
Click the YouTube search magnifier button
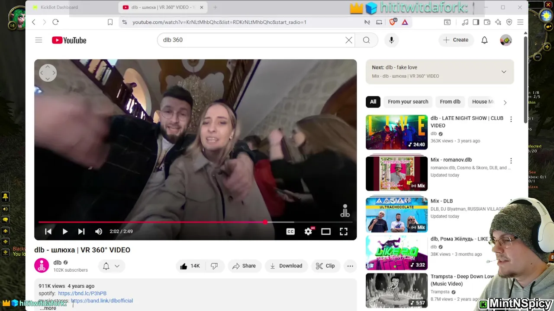(367, 40)
